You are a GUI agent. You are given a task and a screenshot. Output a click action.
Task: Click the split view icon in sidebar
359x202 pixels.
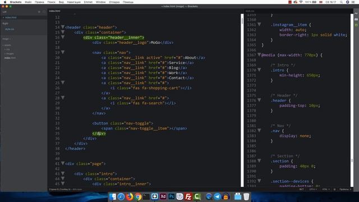pyautogui.click(x=44, y=12)
